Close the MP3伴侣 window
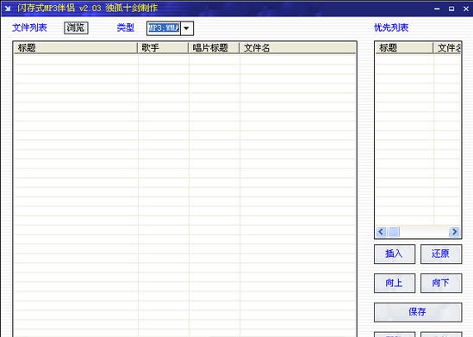The image size is (473, 337). pos(466,9)
